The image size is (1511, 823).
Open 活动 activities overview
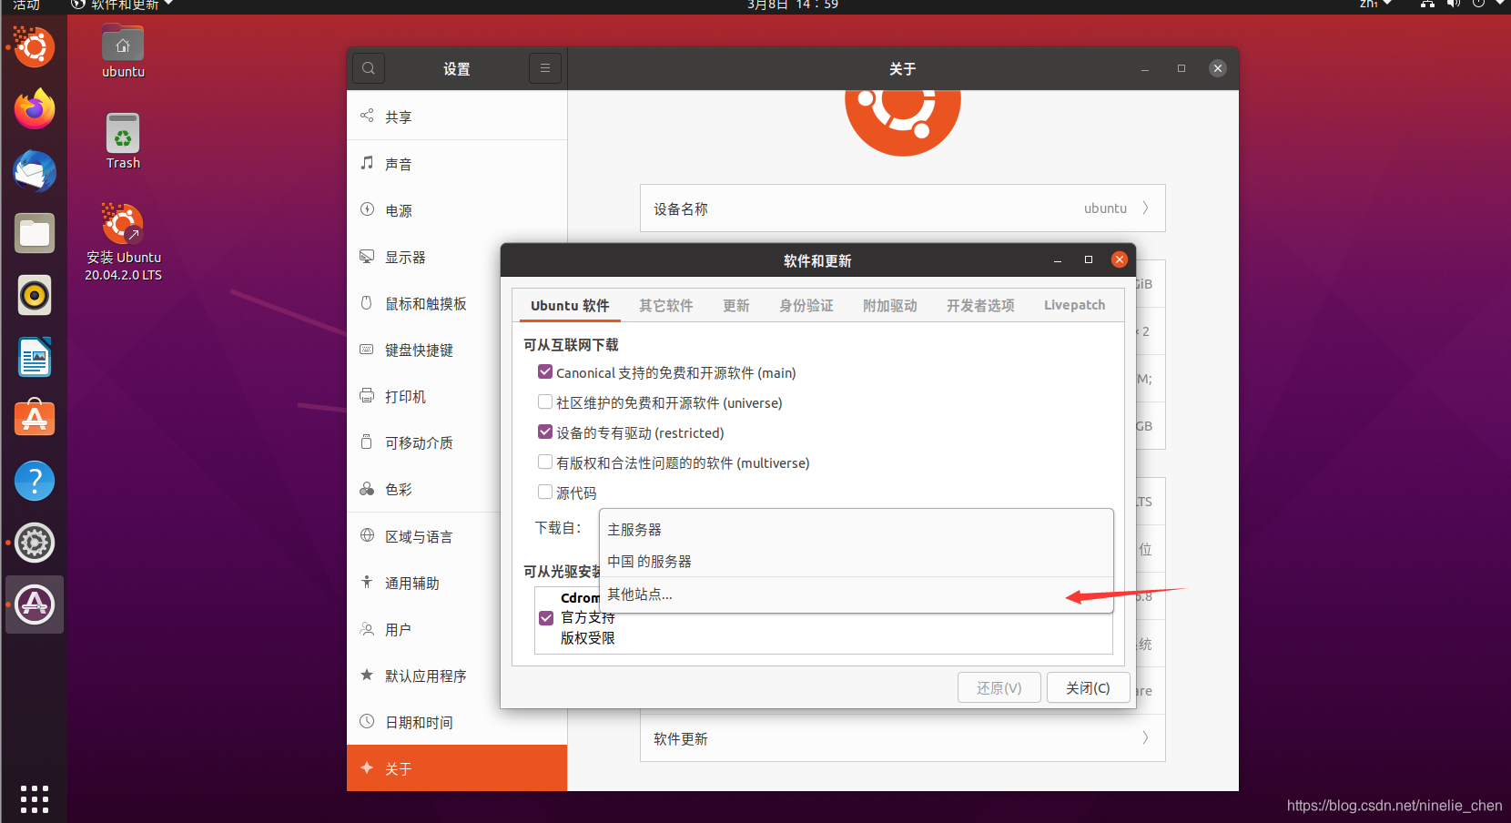26,5
